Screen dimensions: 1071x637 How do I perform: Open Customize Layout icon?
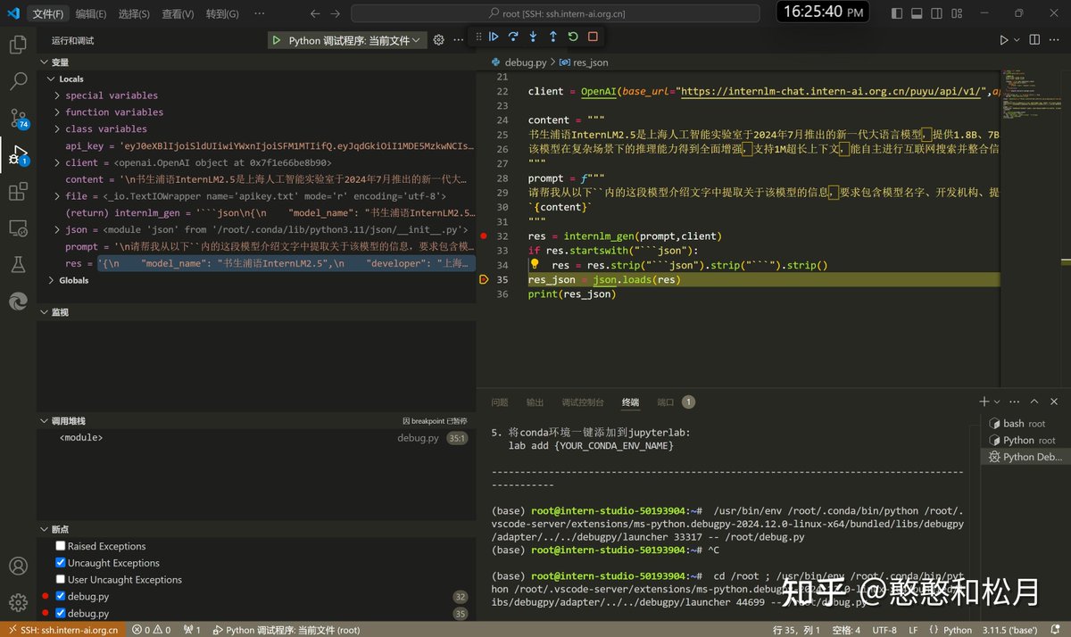[959, 13]
